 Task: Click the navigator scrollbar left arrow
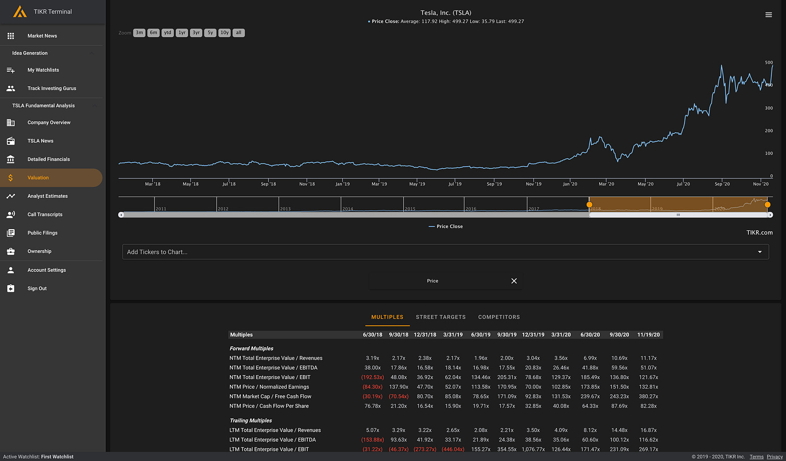coord(121,215)
